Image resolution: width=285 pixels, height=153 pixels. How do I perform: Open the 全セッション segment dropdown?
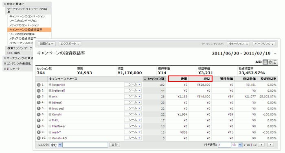pos(238,44)
